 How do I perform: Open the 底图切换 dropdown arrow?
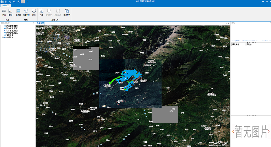tap(26, 17)
